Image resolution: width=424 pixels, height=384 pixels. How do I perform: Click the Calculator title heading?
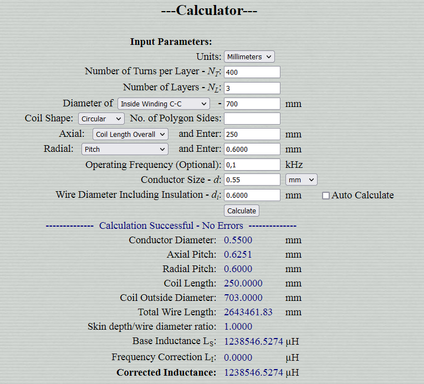(x=210, y=11)
